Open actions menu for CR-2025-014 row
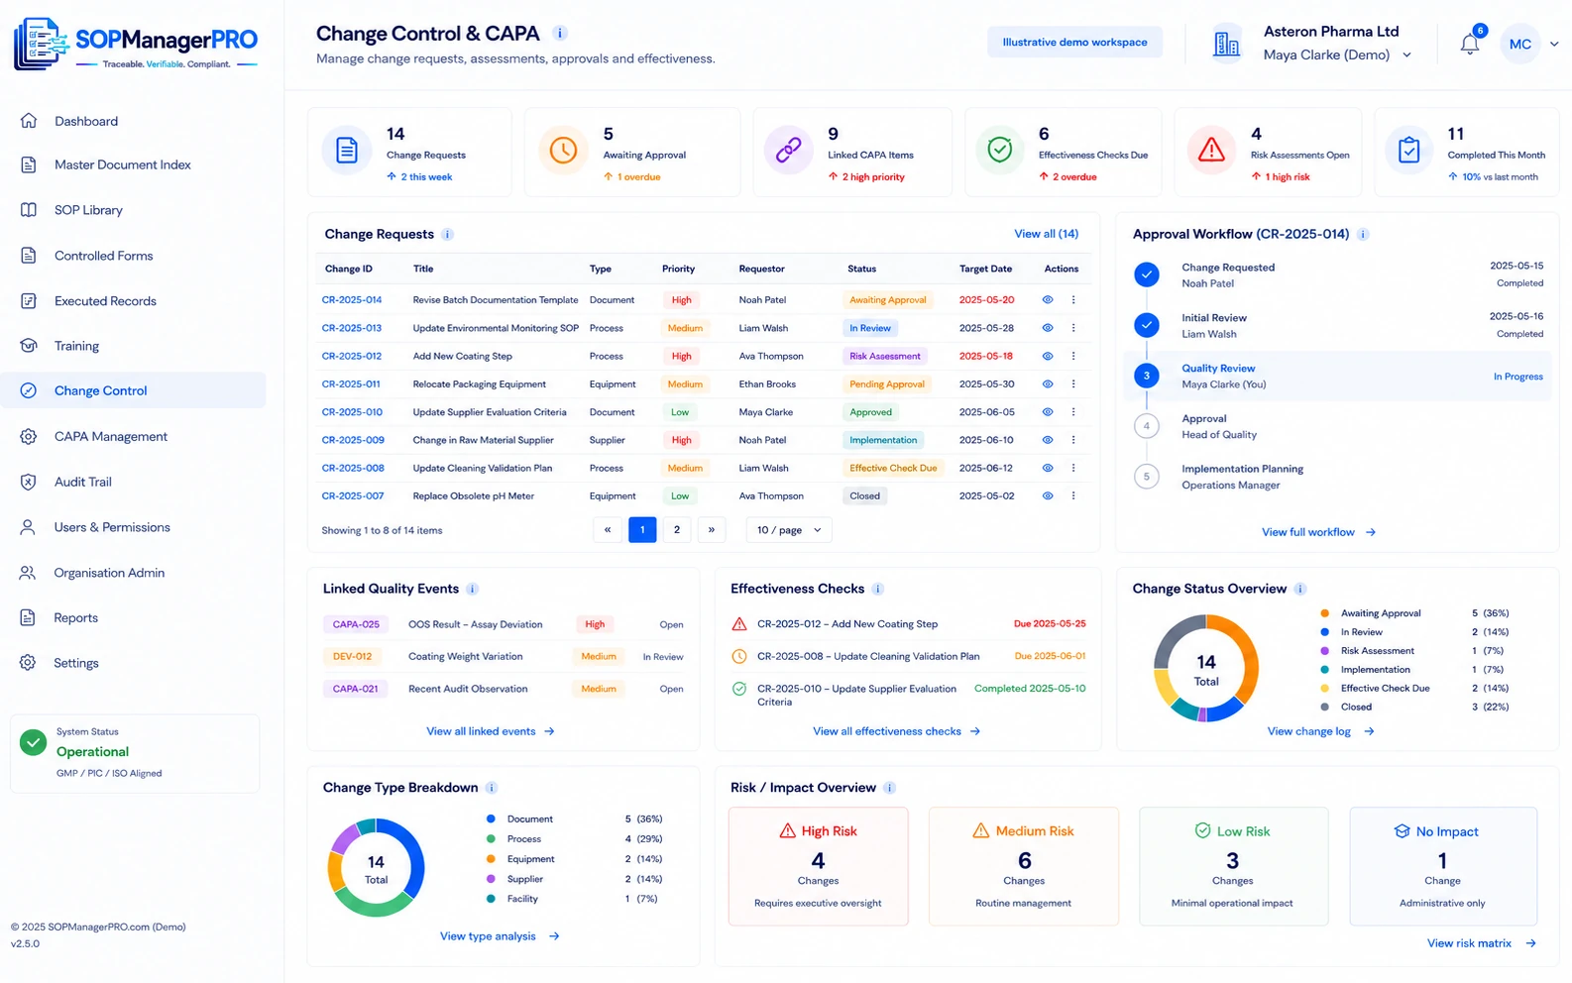The image size is (1572, 983). pos(1073,300)
